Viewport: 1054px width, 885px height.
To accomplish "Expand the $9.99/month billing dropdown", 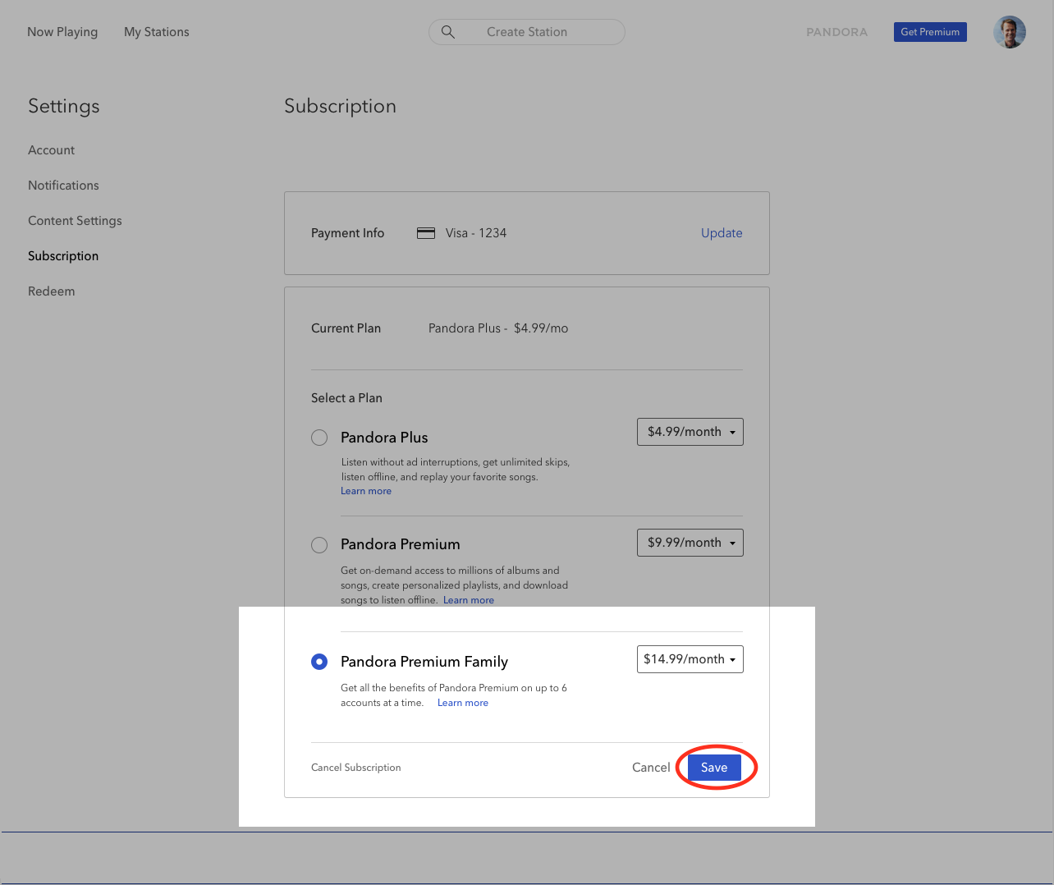I will (690, 543).
